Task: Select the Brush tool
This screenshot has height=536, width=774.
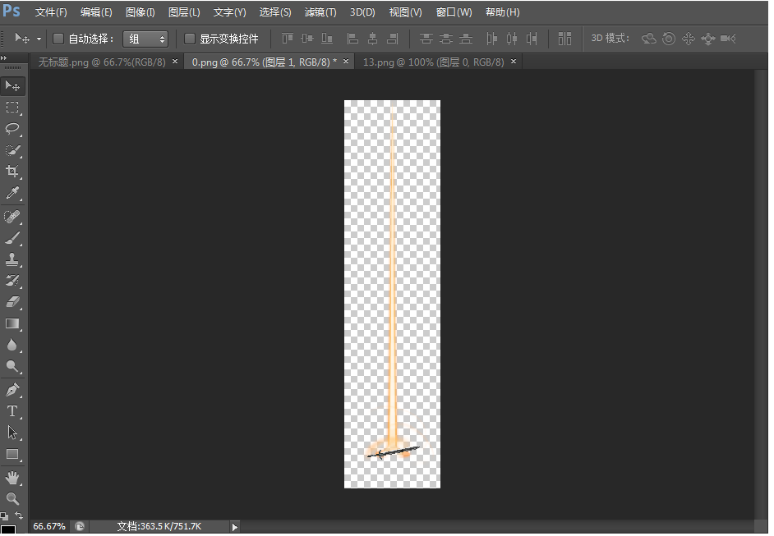Action: (13, 238)
